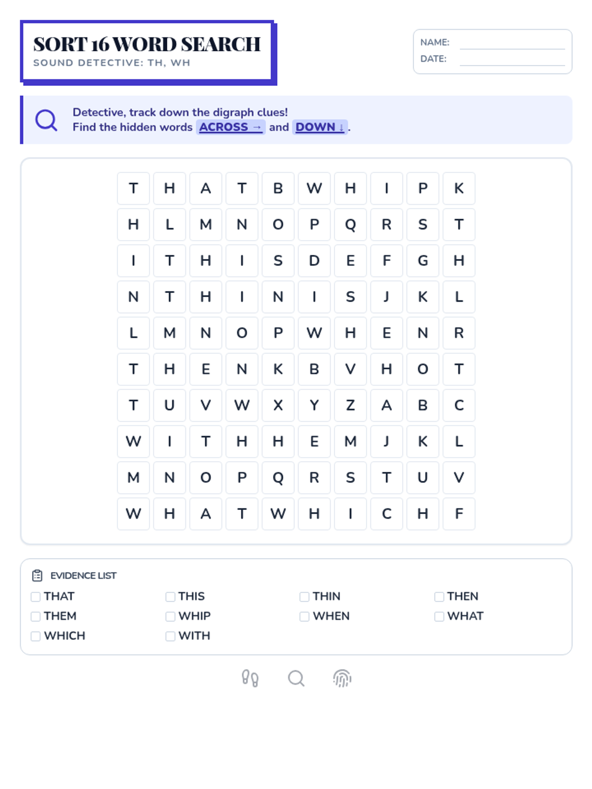Tick the WHIP checkbox

point(170,616)
